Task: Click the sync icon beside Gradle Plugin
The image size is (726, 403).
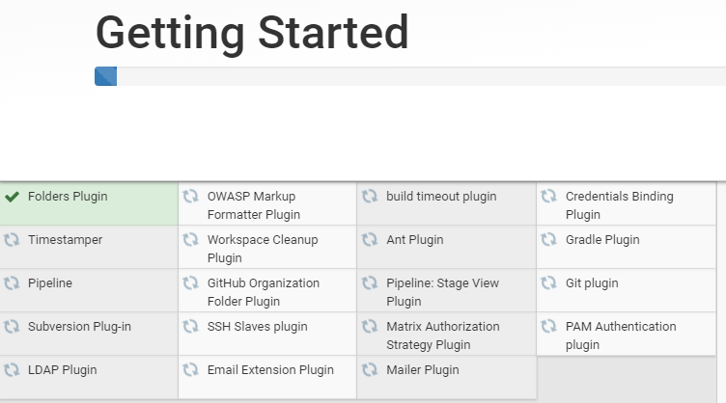Action: (x=549, y=240)
